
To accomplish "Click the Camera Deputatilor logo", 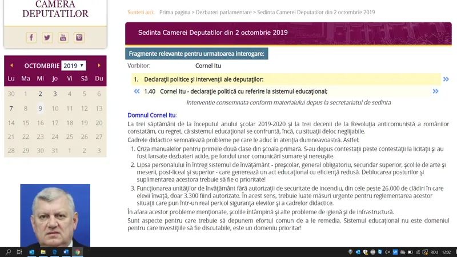I will 55,10.
